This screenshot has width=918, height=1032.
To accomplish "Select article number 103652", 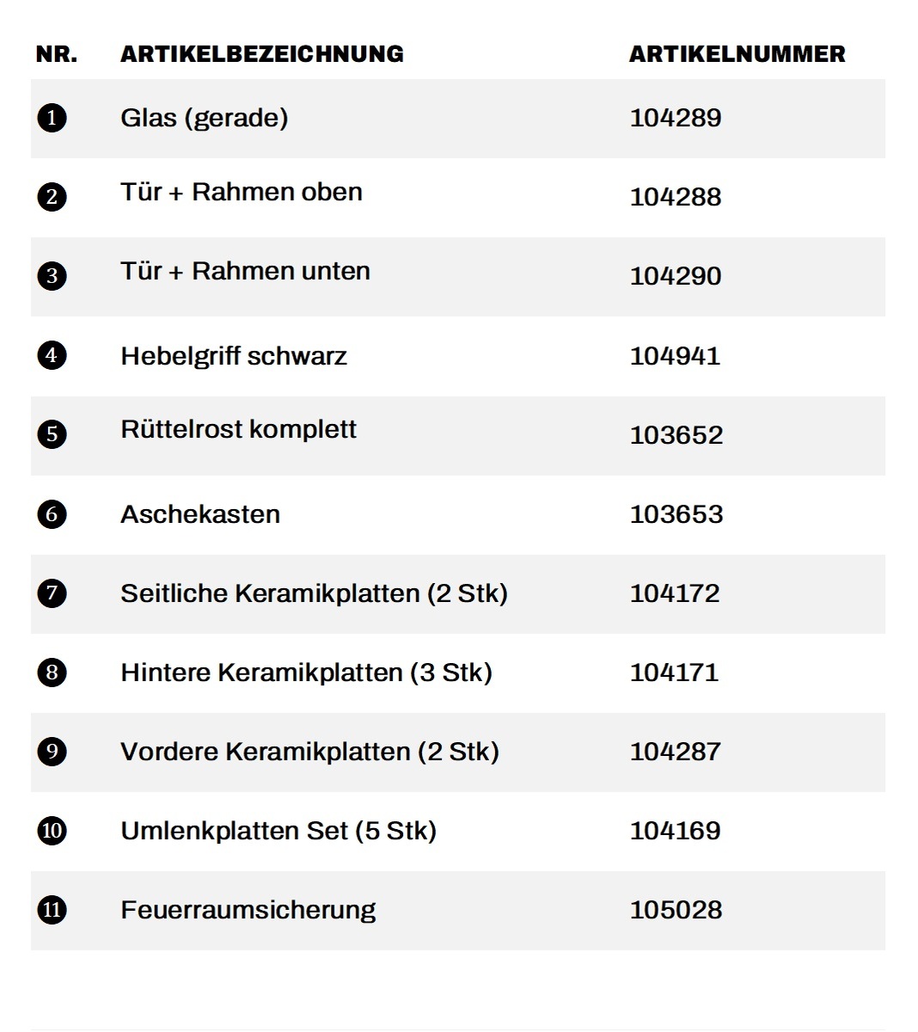I will click(x=676, y=435).
